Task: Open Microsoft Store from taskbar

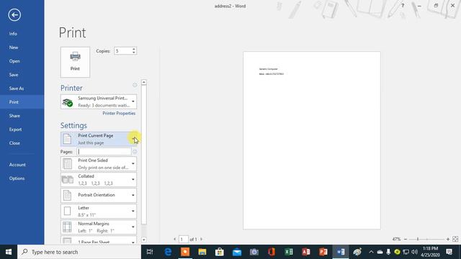Action: [x=219, y=252]
